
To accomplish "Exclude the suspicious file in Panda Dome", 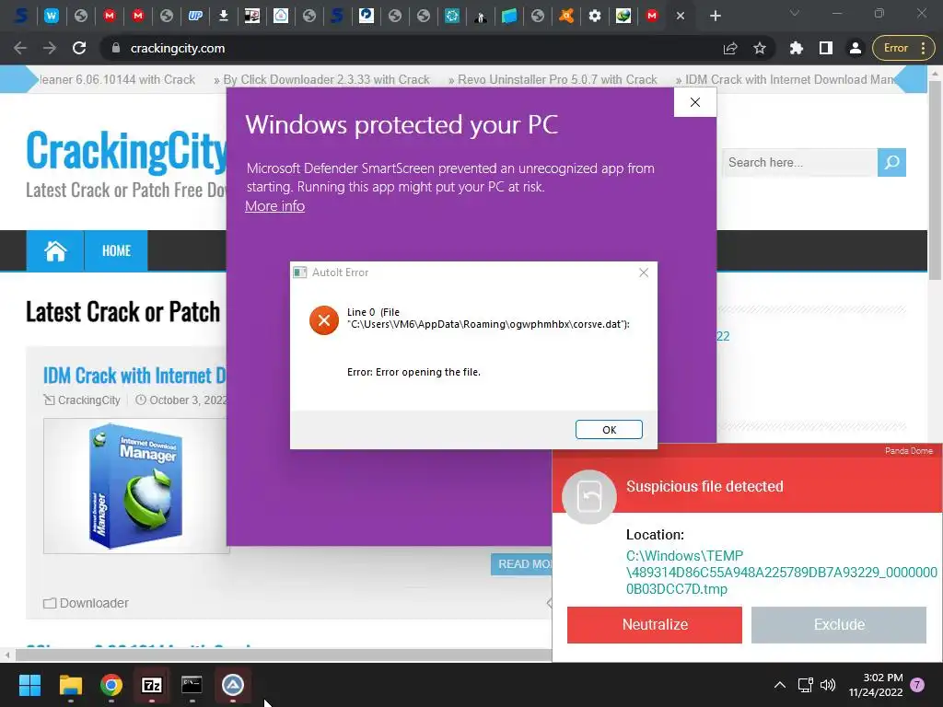I will point(838,625).
